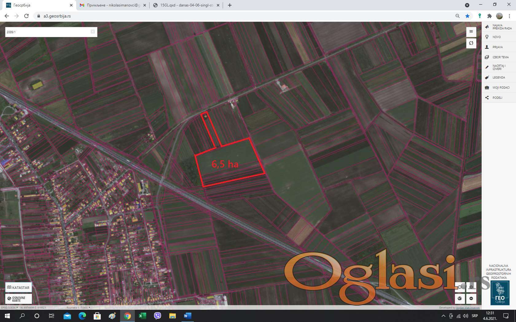Switch to the Gmail Примљене tab
The image size is (516, 322).
pyautogui.click(x=111, y=5)
